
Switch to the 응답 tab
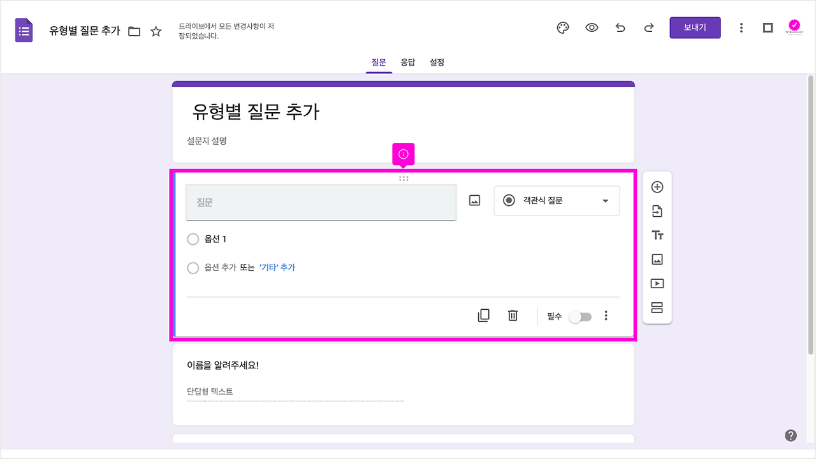[x=408, y=62]
